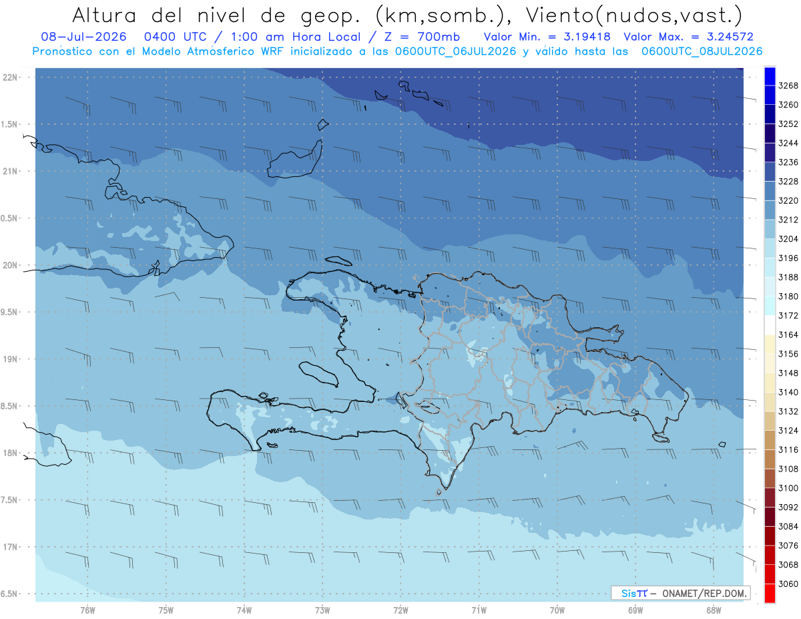The image size is (801, 619).
Task: Click the '17N' latitude label
Action: click(x=10, y=547)
